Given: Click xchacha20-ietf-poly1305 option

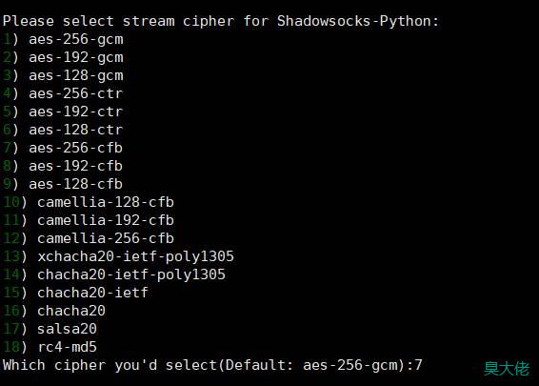Looking at the screenshot, I should click(x=119, y=256).
